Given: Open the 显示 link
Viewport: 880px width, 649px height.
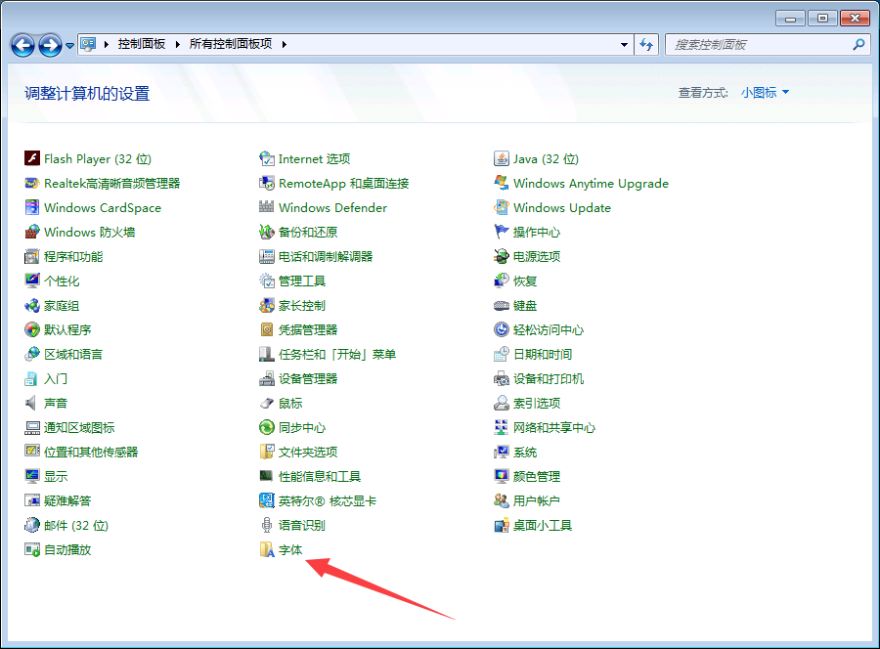Looking at the screenshot, I should point(56,477).
